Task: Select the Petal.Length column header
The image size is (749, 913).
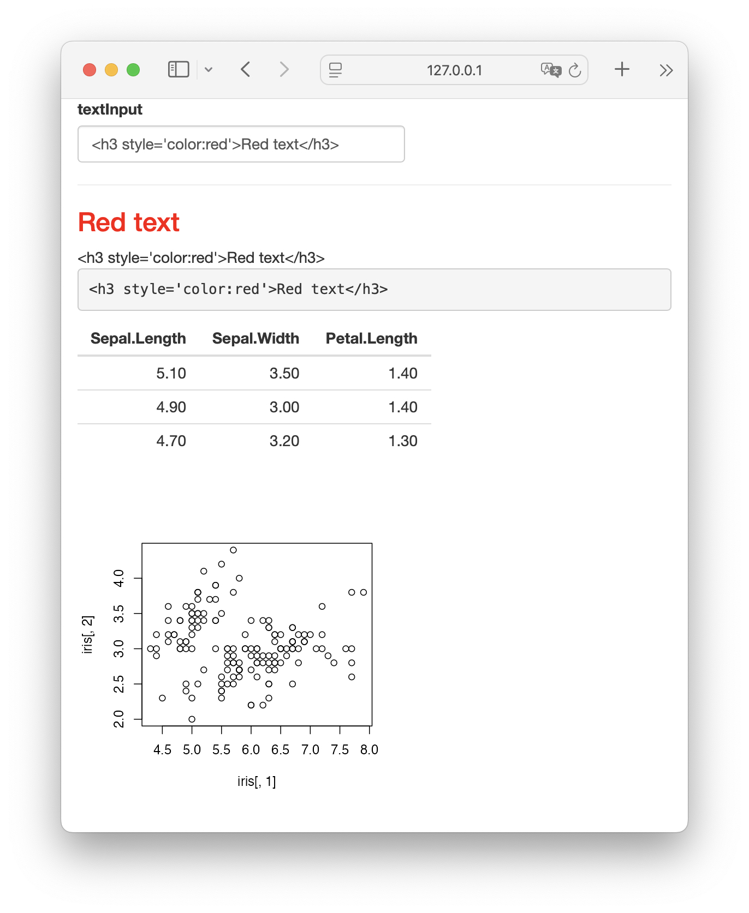Action: [371, 339]
